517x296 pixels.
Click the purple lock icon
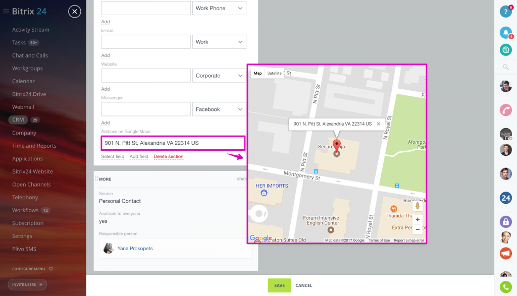(x=505, y=221)
